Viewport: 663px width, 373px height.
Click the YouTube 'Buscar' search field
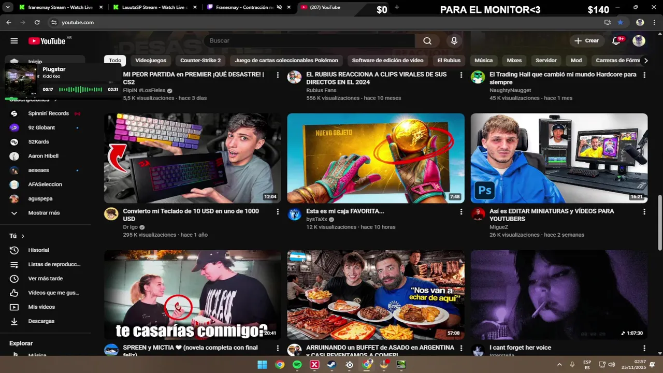[x=309, y=41]
